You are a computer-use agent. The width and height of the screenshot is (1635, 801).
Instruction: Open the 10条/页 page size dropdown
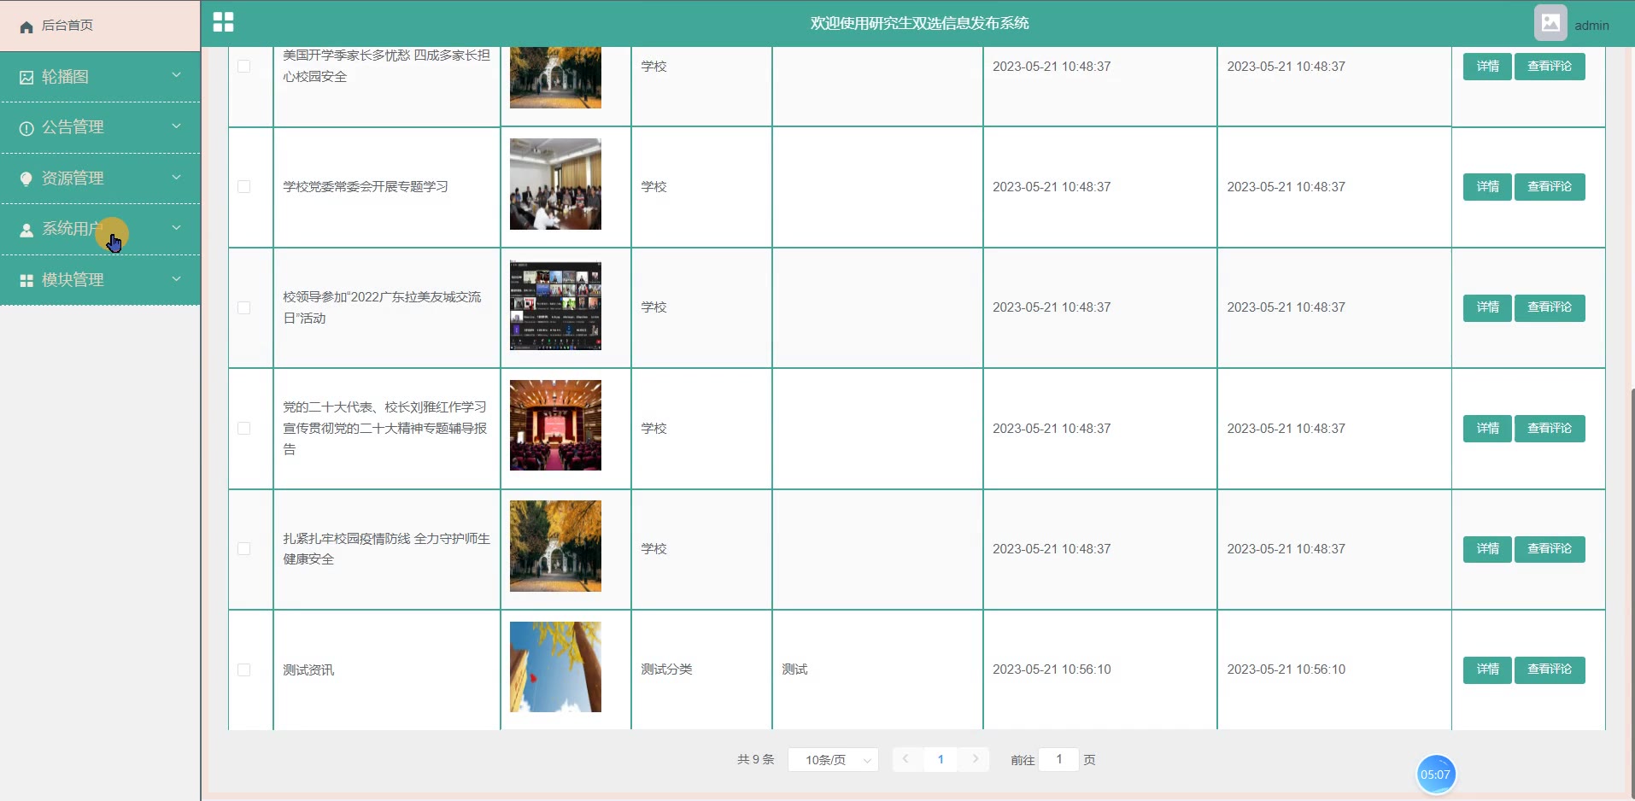833,760
